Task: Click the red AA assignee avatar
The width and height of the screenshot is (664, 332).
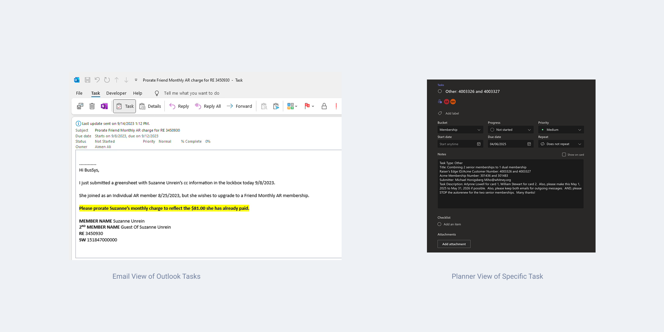Action: point(446,102)
